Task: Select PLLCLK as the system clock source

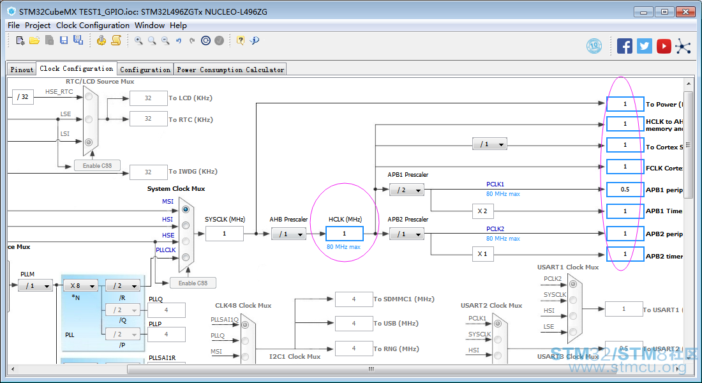Action: [185, 257]
